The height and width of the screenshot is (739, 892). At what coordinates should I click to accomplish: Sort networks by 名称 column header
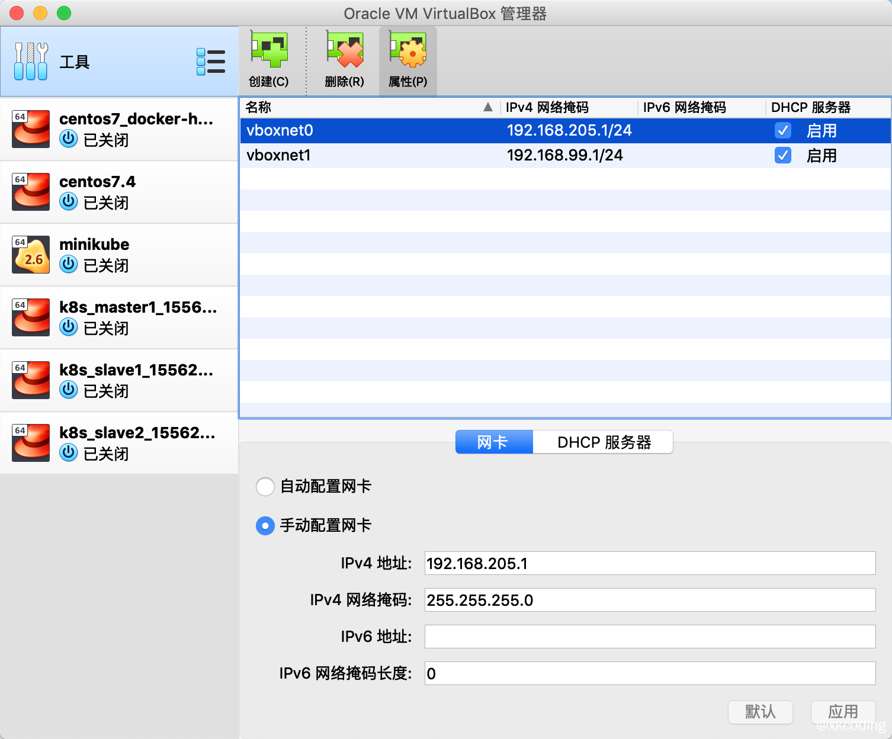coord(257,107)
